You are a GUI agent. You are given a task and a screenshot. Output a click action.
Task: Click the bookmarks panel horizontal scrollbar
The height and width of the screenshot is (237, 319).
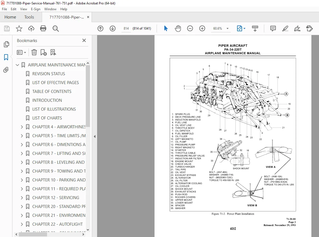[33, 234]
